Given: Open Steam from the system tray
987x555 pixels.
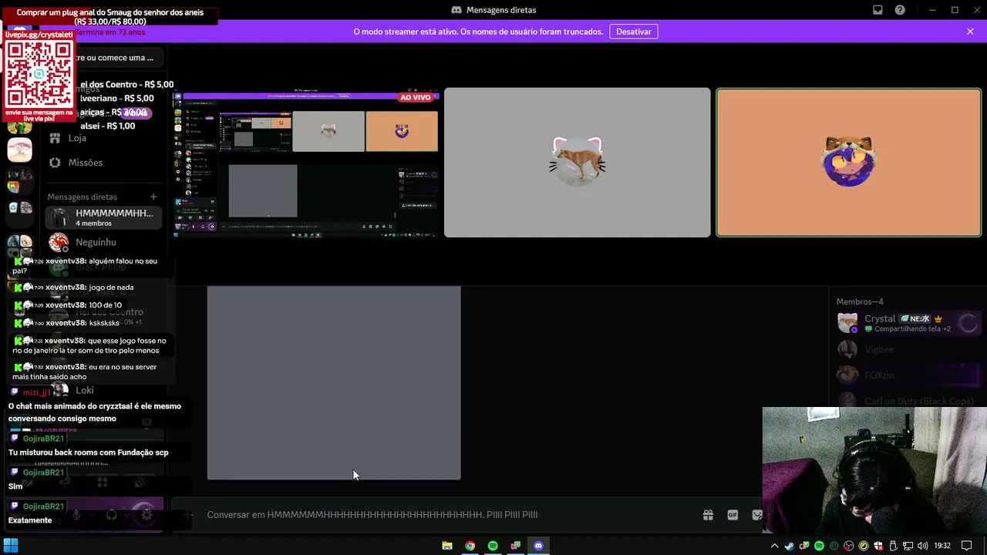Looking at the screenshot, I should [x=790, y=546].
